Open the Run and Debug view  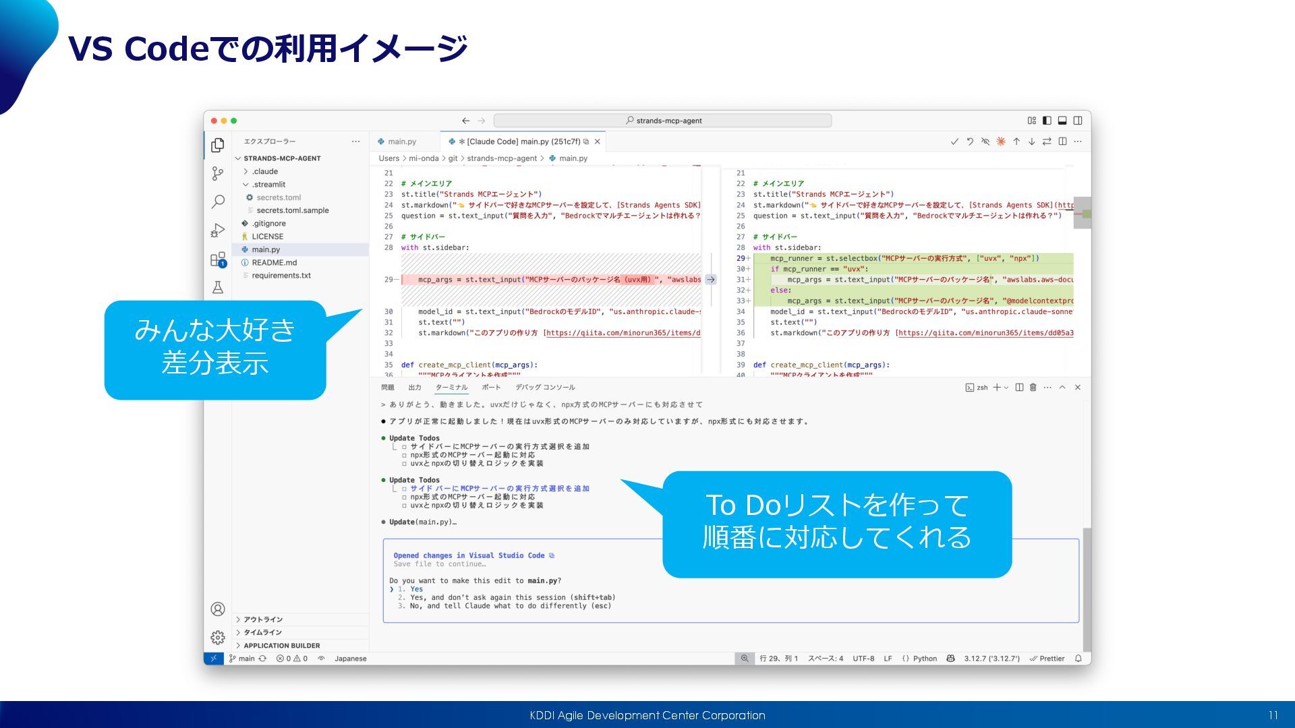pyautogui.click(x=217, y=231)
